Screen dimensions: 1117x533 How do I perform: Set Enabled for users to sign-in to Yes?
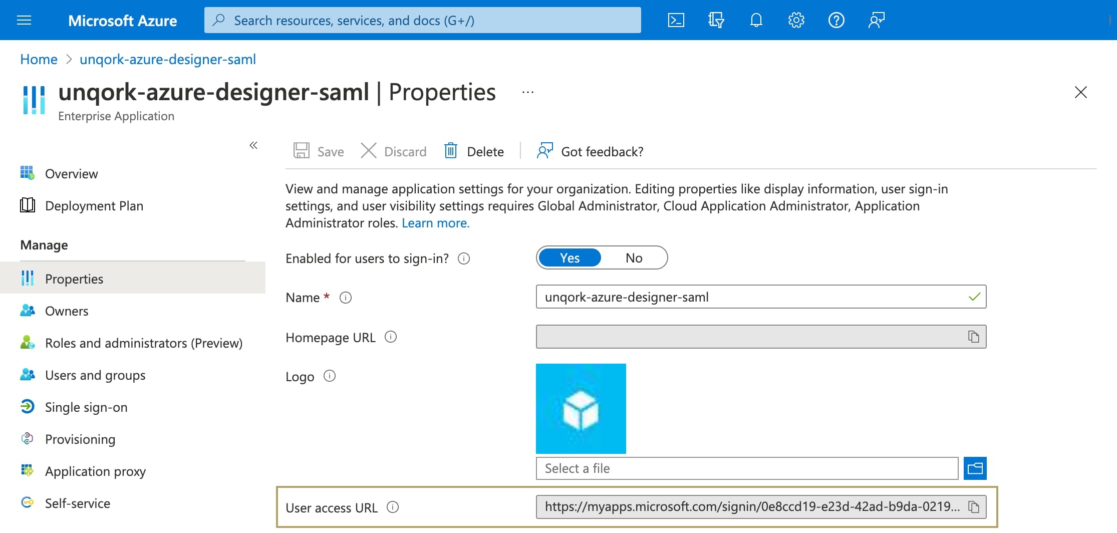pyautogui.click(x=570, y=257)
